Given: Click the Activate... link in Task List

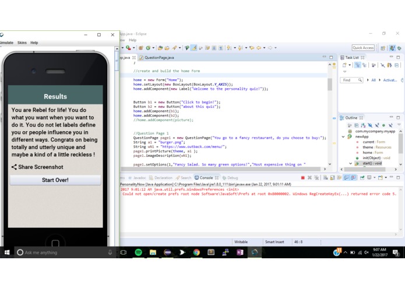Looking at the screenshot, I should click(x=390, y=80).
